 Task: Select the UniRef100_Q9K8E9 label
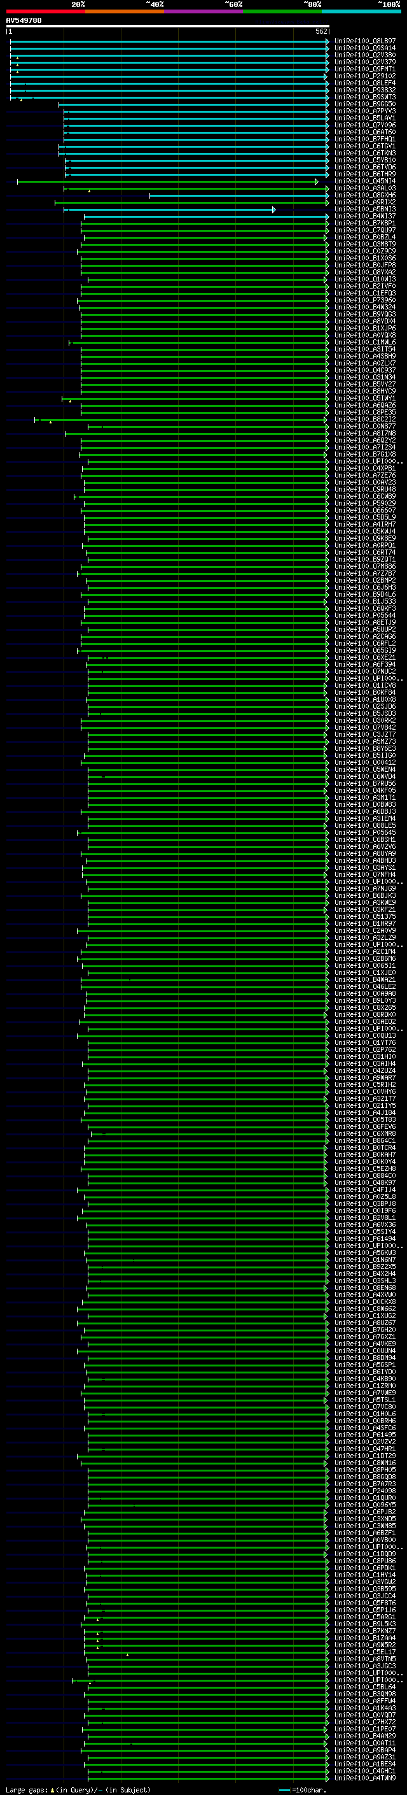click(364, 538)
